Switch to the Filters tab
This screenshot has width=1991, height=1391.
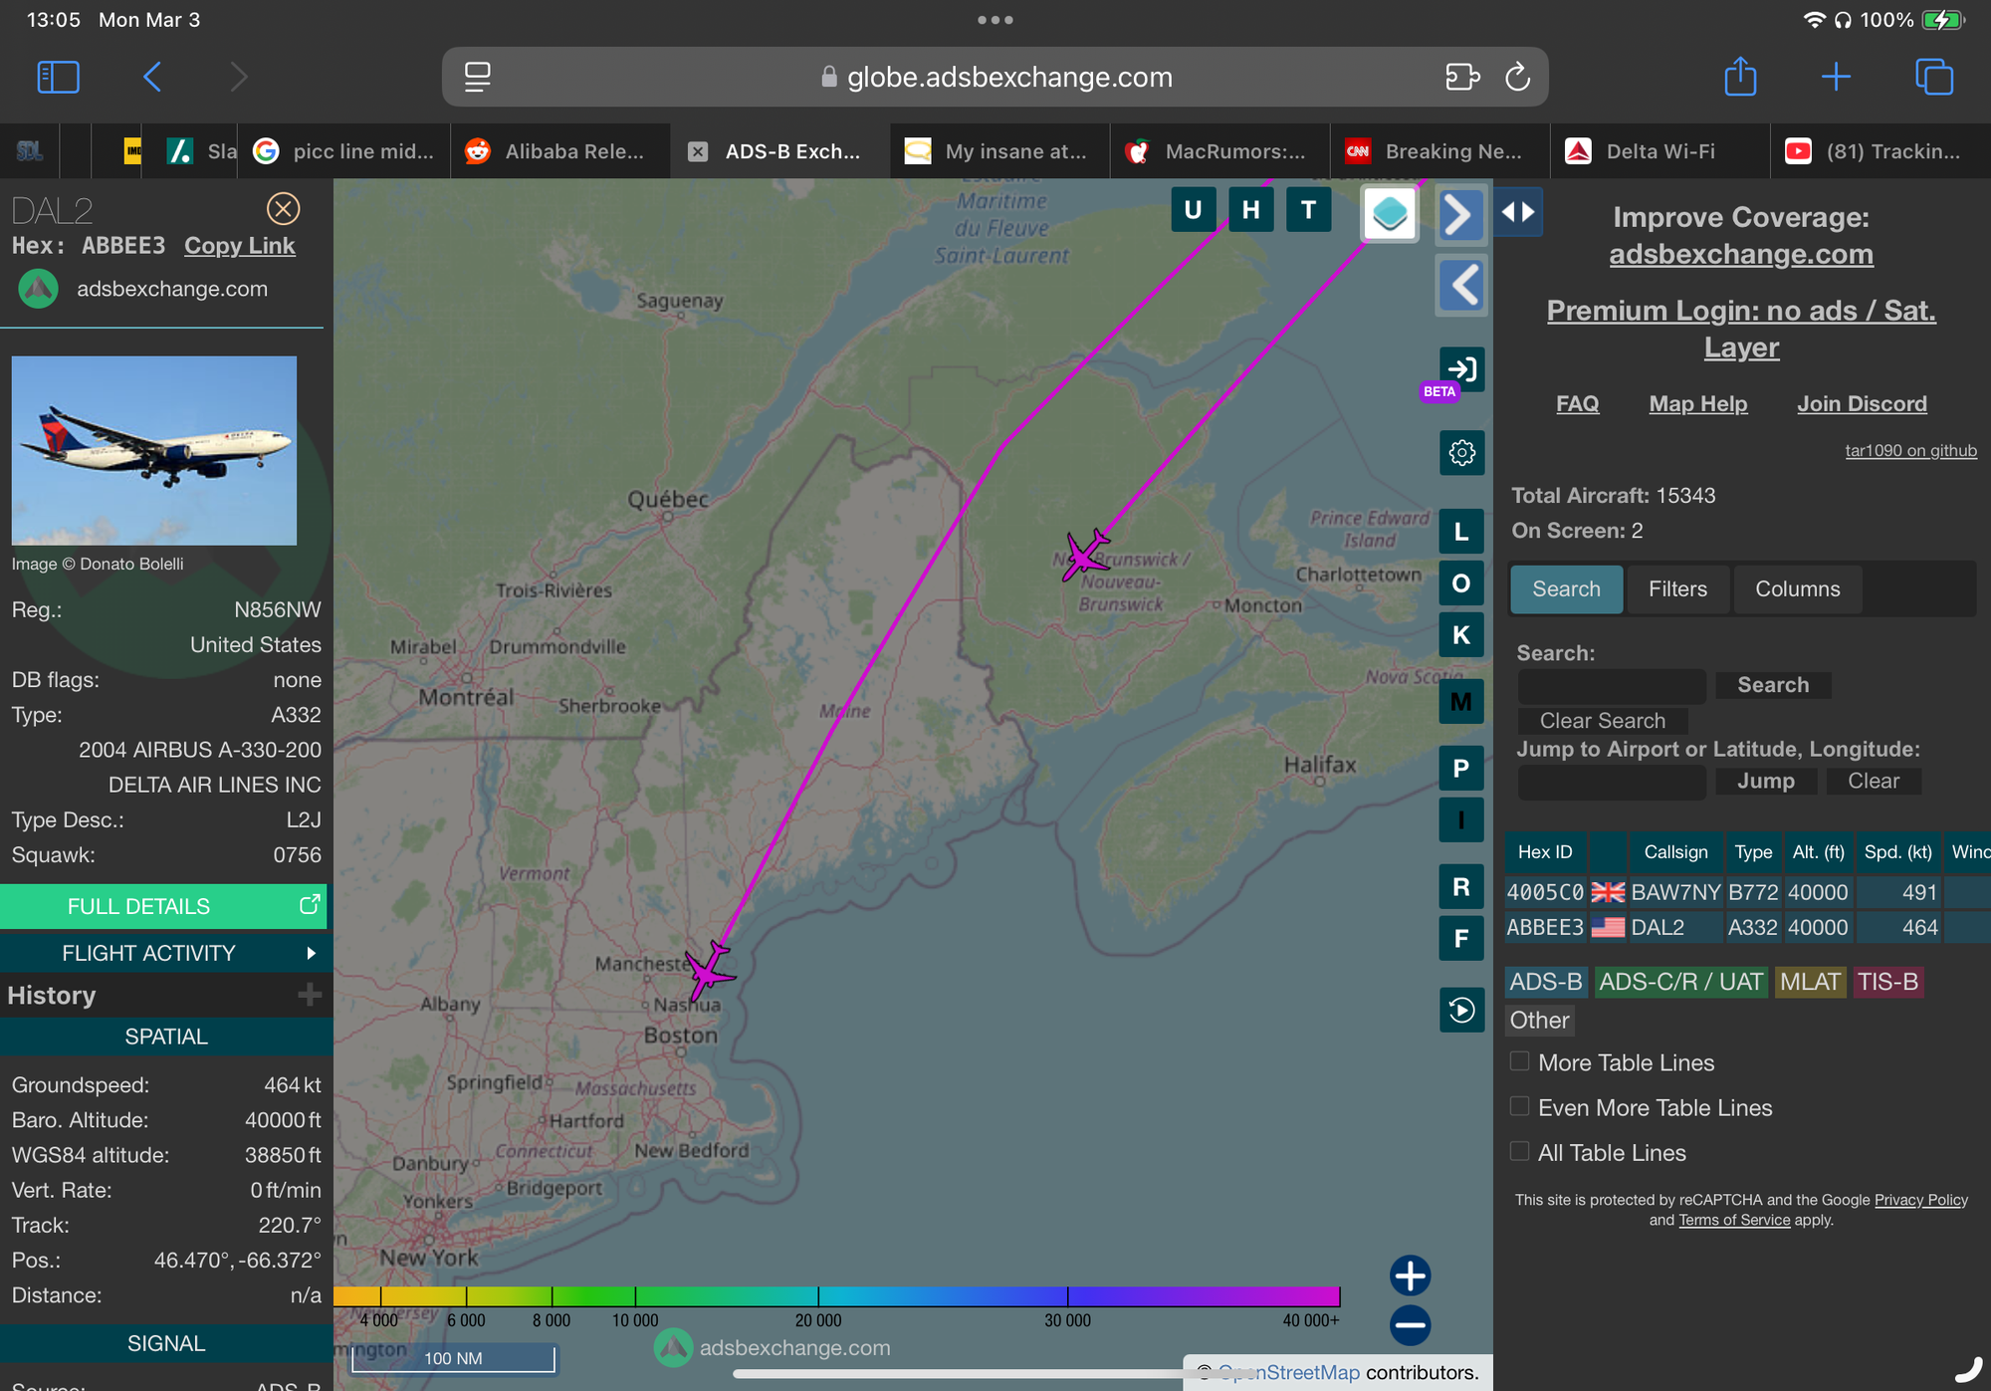click(x=1677, y=588)
